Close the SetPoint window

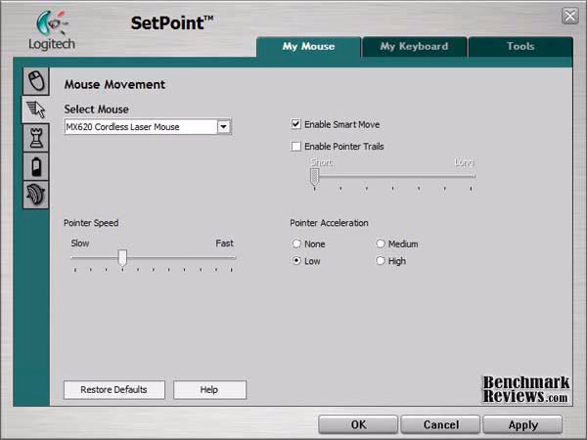click(x=570, y=16)
